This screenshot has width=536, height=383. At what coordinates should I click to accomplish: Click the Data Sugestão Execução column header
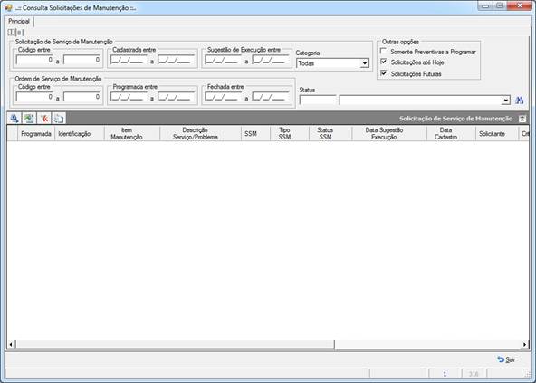point(389,133)
